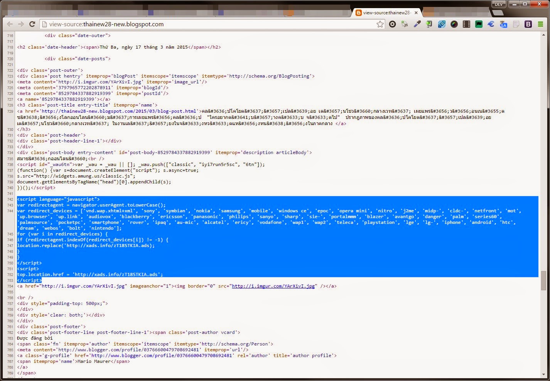Bookmark this page with the star icon

pyautogui.click(x=380, y=24)
